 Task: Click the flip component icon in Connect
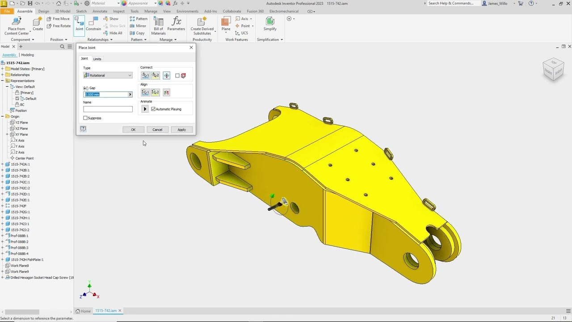click(x=166, y=76)
